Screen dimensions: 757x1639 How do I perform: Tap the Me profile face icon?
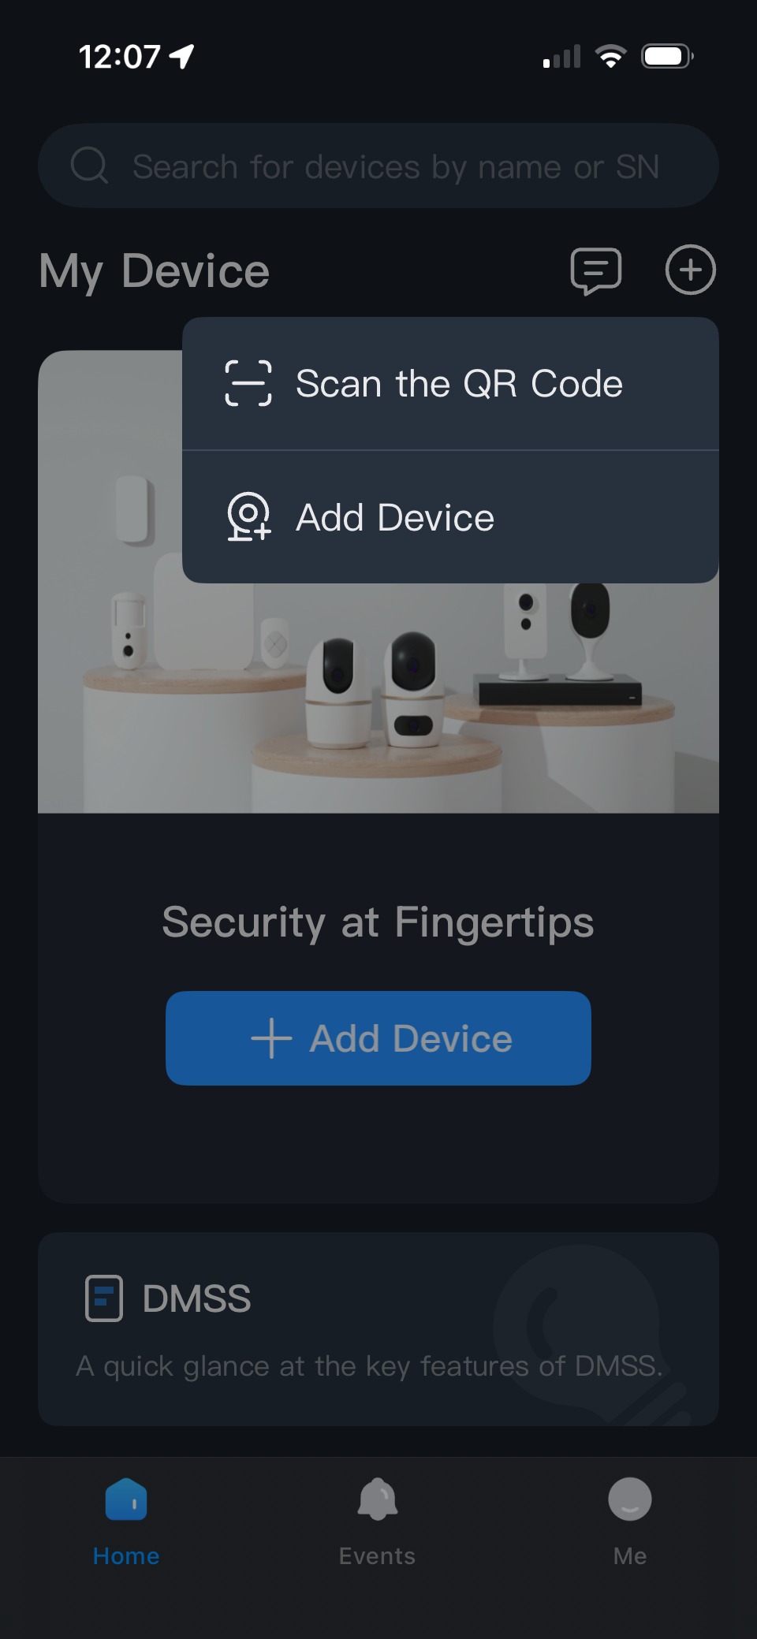click(630, 1499)
